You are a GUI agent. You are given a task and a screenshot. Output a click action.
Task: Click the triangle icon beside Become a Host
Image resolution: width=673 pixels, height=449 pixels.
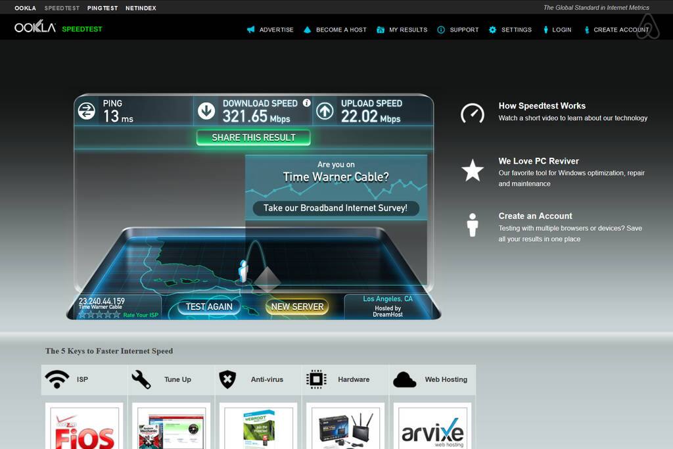pyautogui.click(x=307, y=30)
